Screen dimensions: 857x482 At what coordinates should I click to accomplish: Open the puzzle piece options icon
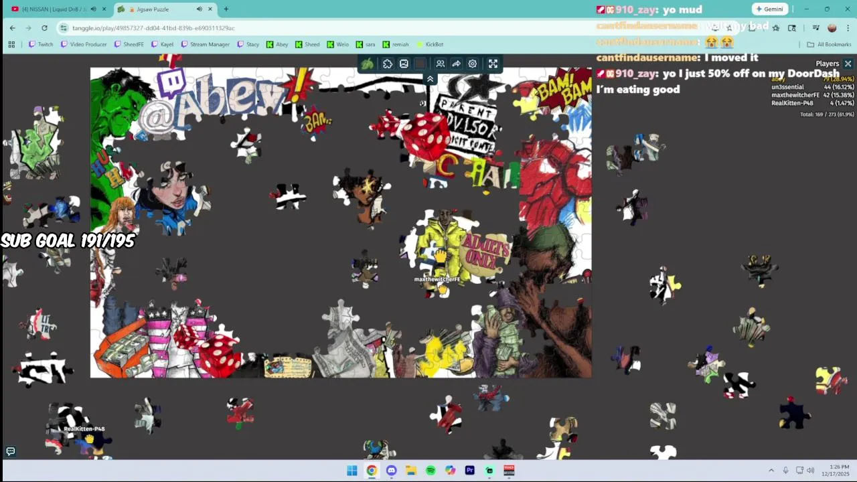point(388,64)
